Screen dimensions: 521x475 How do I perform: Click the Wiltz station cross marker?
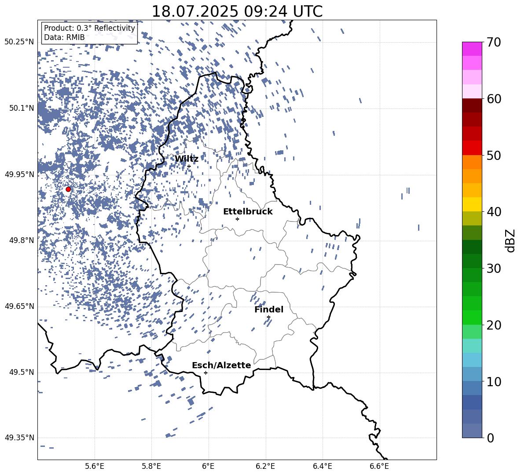click(189, 167)
